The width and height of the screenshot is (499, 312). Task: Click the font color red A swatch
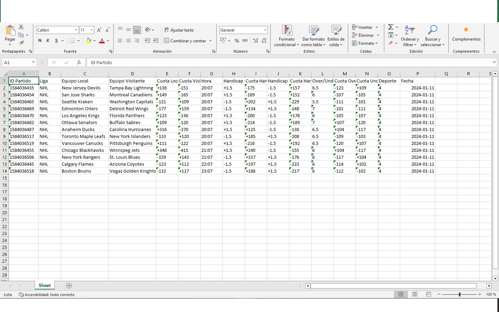(102, 41)
